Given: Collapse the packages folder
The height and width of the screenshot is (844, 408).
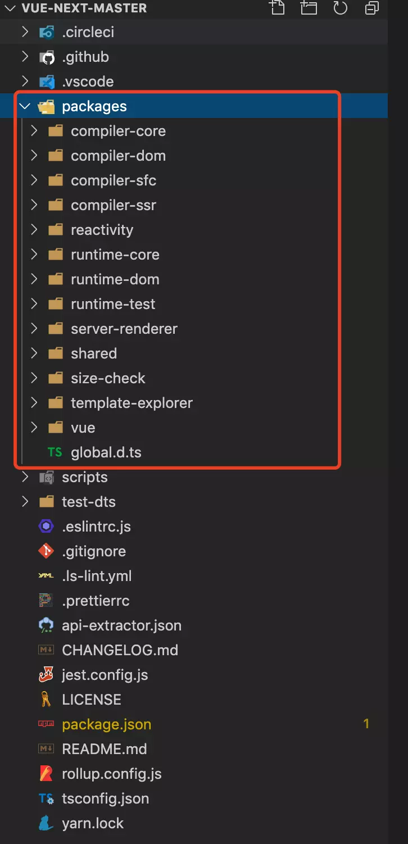Looking at the screenshot, I should [x=25, y=106].
